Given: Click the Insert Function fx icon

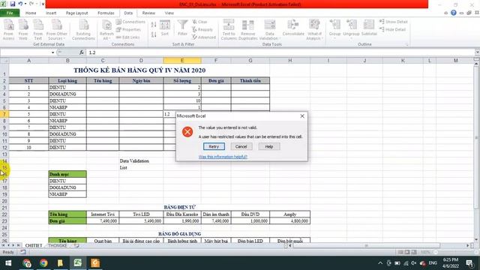Looking at the screenshot, I should (x=82, y=52).
